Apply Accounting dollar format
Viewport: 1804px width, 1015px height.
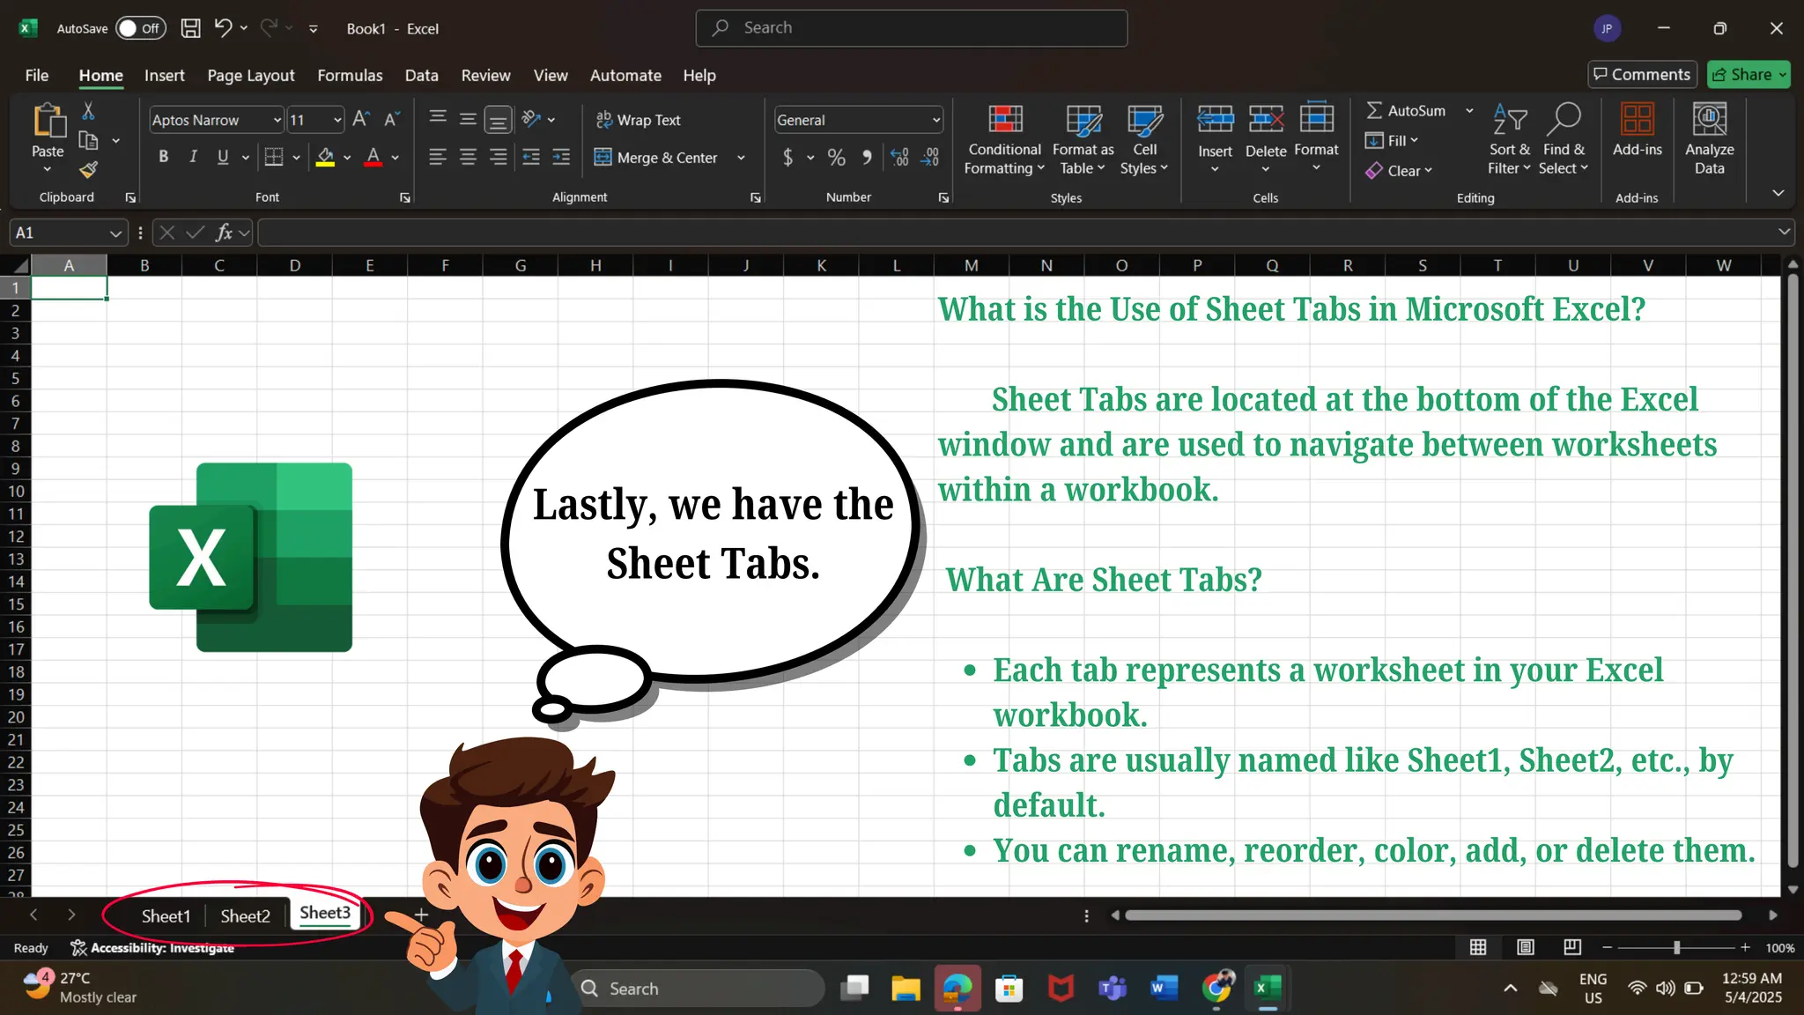coord(788,157)
